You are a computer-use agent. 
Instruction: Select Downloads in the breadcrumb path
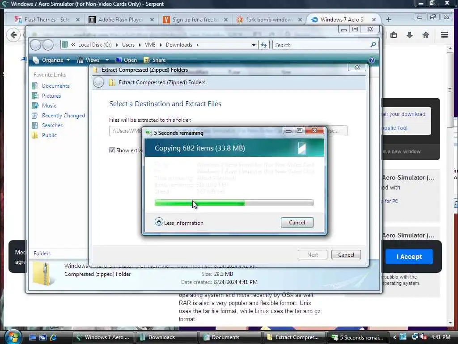pos(179,45)
